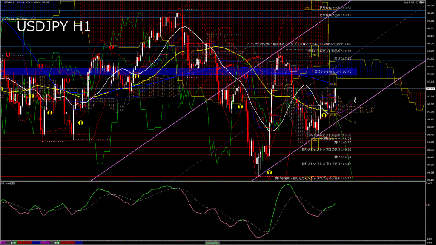The width and height of the screenshot is (436, 245).
Task: Click the yellow arrow above the 146.20 line
Action: pyautogui.click(x=269, y=172)
